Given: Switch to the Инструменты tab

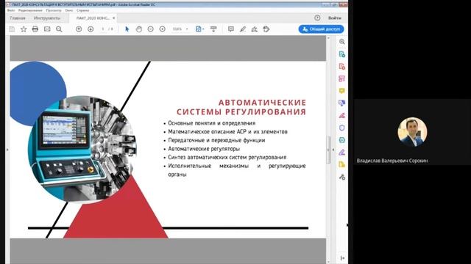Looking at the screenshot, I should pyautogui.click(x=47, y=18).
